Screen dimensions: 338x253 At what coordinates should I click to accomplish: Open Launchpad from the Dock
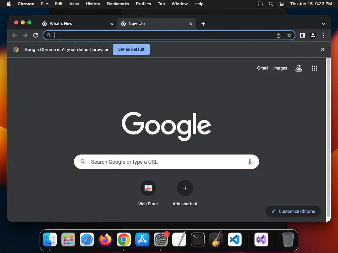coord(68,239)
